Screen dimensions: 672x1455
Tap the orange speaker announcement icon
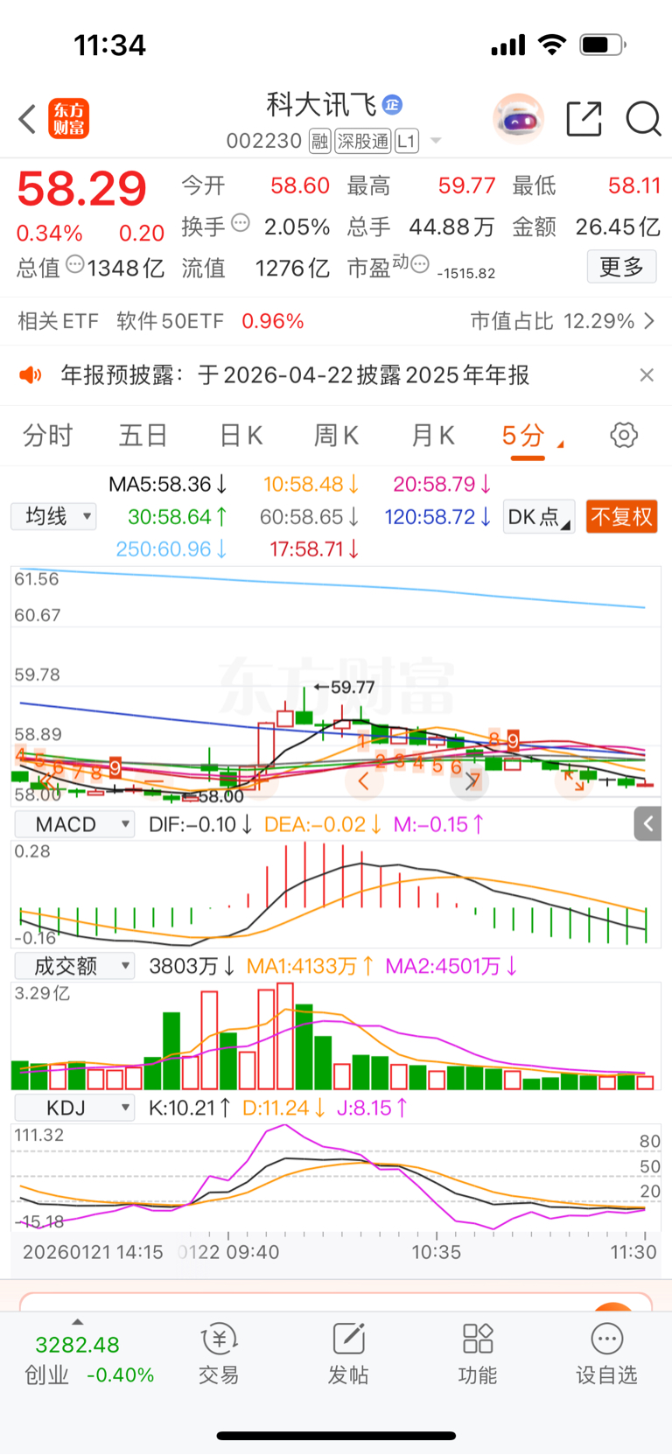(x=31, y=375)
